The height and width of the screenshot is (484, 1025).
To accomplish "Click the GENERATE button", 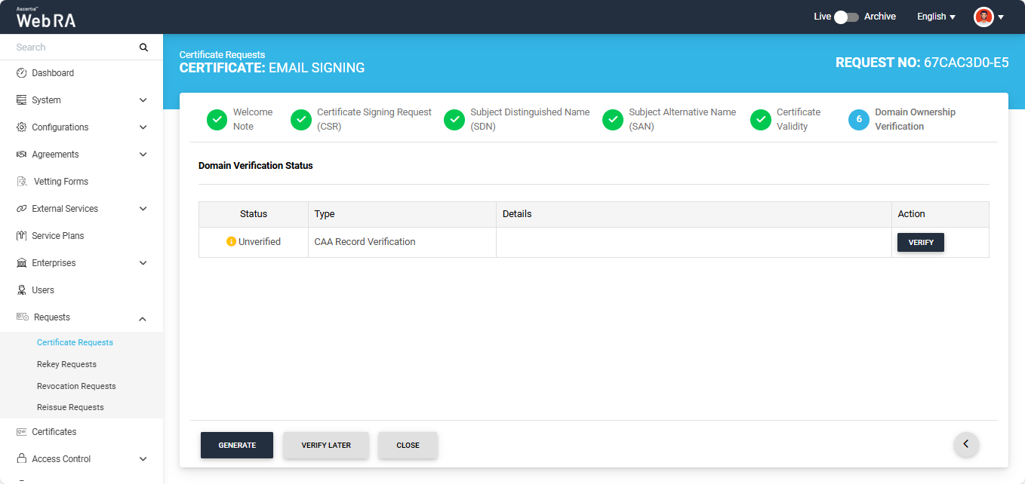I will click(237, 446).
